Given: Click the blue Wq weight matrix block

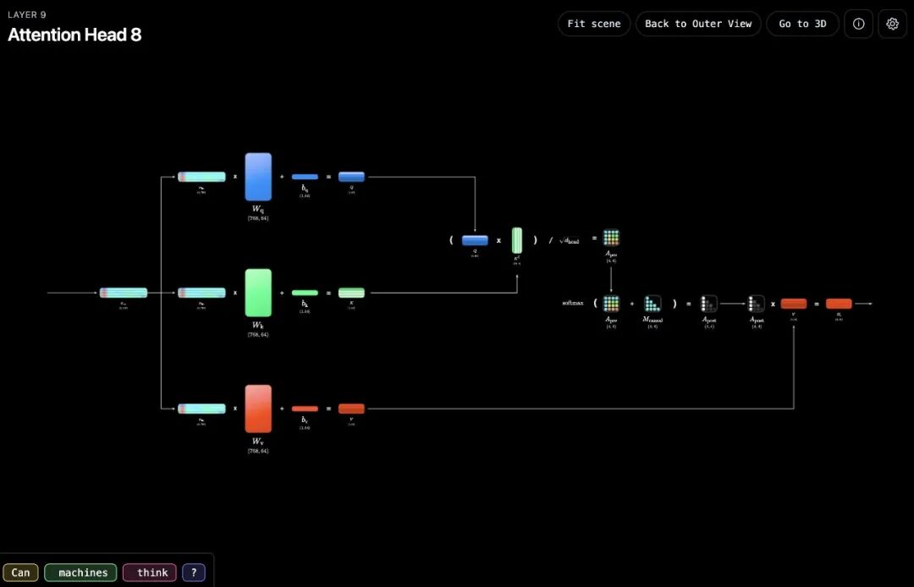Looking at the screenshot, I should [258, 177].
